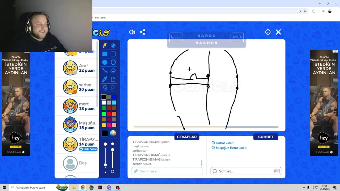
Task: Open the rainbow custom color wheel
Action: [113, 133]
